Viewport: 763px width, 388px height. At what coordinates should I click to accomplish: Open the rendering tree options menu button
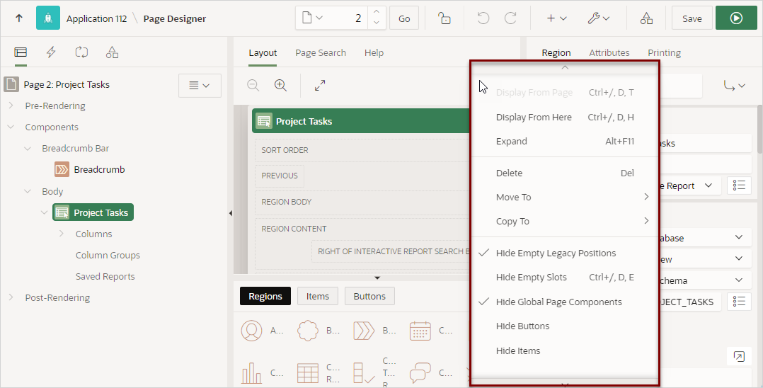point(200,86)
